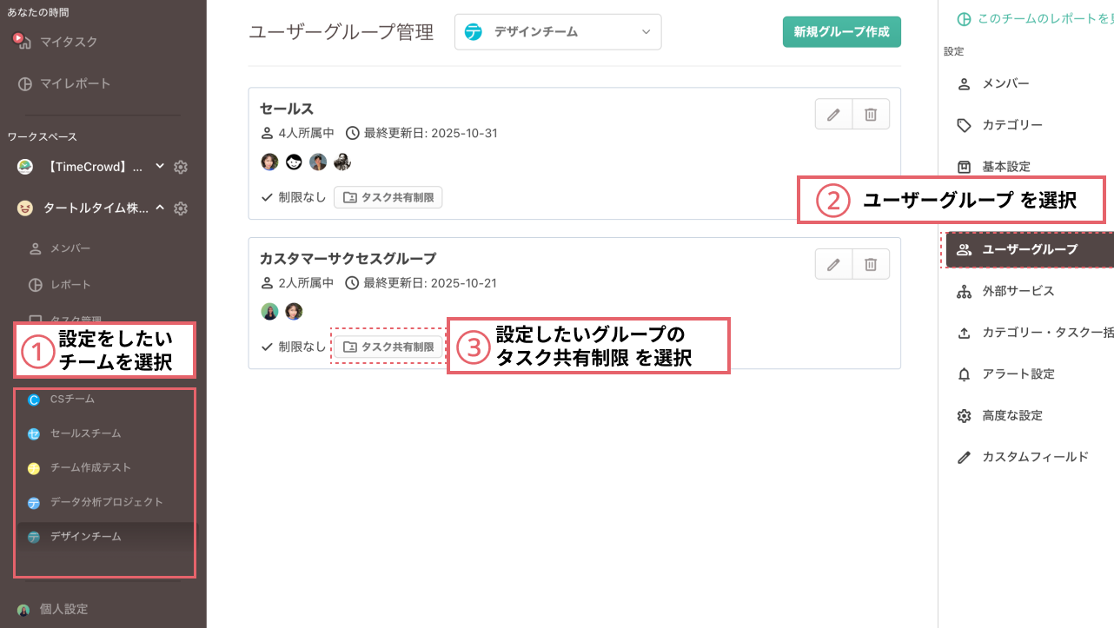Viewport: 1114px width, 628px height.
Task: Click the trash icon for カスタマーサクセスグループ
Action: tap(871, 263)
